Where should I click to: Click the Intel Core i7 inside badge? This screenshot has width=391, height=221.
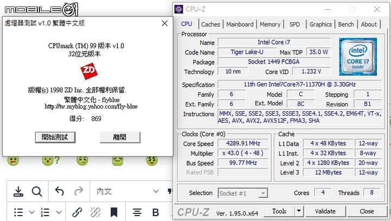[x=358, y=57]
